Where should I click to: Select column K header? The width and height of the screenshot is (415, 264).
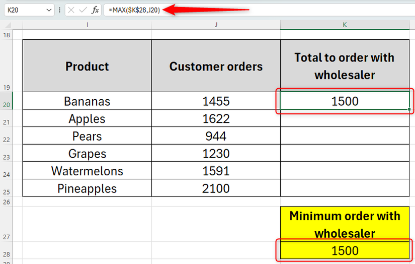[x=345, y=25]
